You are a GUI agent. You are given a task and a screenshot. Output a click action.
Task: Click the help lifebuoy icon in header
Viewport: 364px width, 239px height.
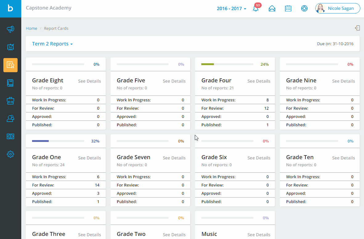coord(304,8)
